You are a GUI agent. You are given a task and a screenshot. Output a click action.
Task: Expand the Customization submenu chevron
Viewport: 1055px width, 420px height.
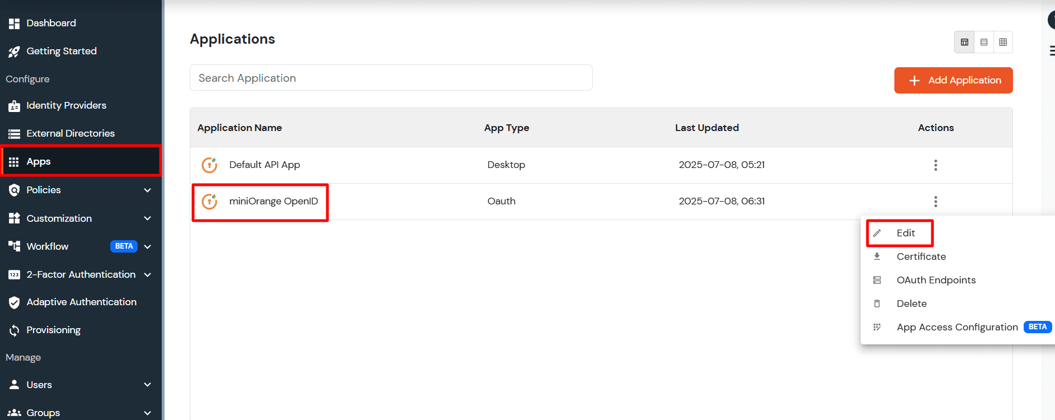(x=148, y=218)
